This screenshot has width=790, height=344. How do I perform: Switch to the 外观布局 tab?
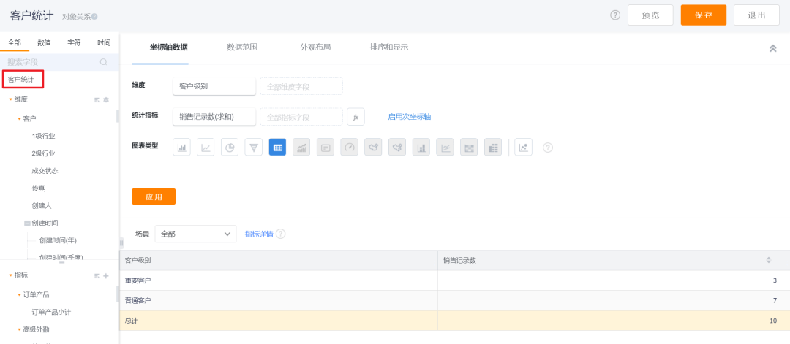315,47
